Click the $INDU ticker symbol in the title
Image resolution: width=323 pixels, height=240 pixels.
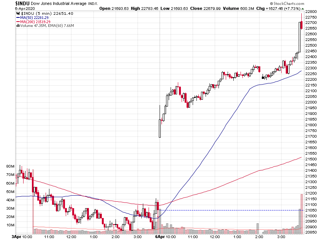point(22,3)
